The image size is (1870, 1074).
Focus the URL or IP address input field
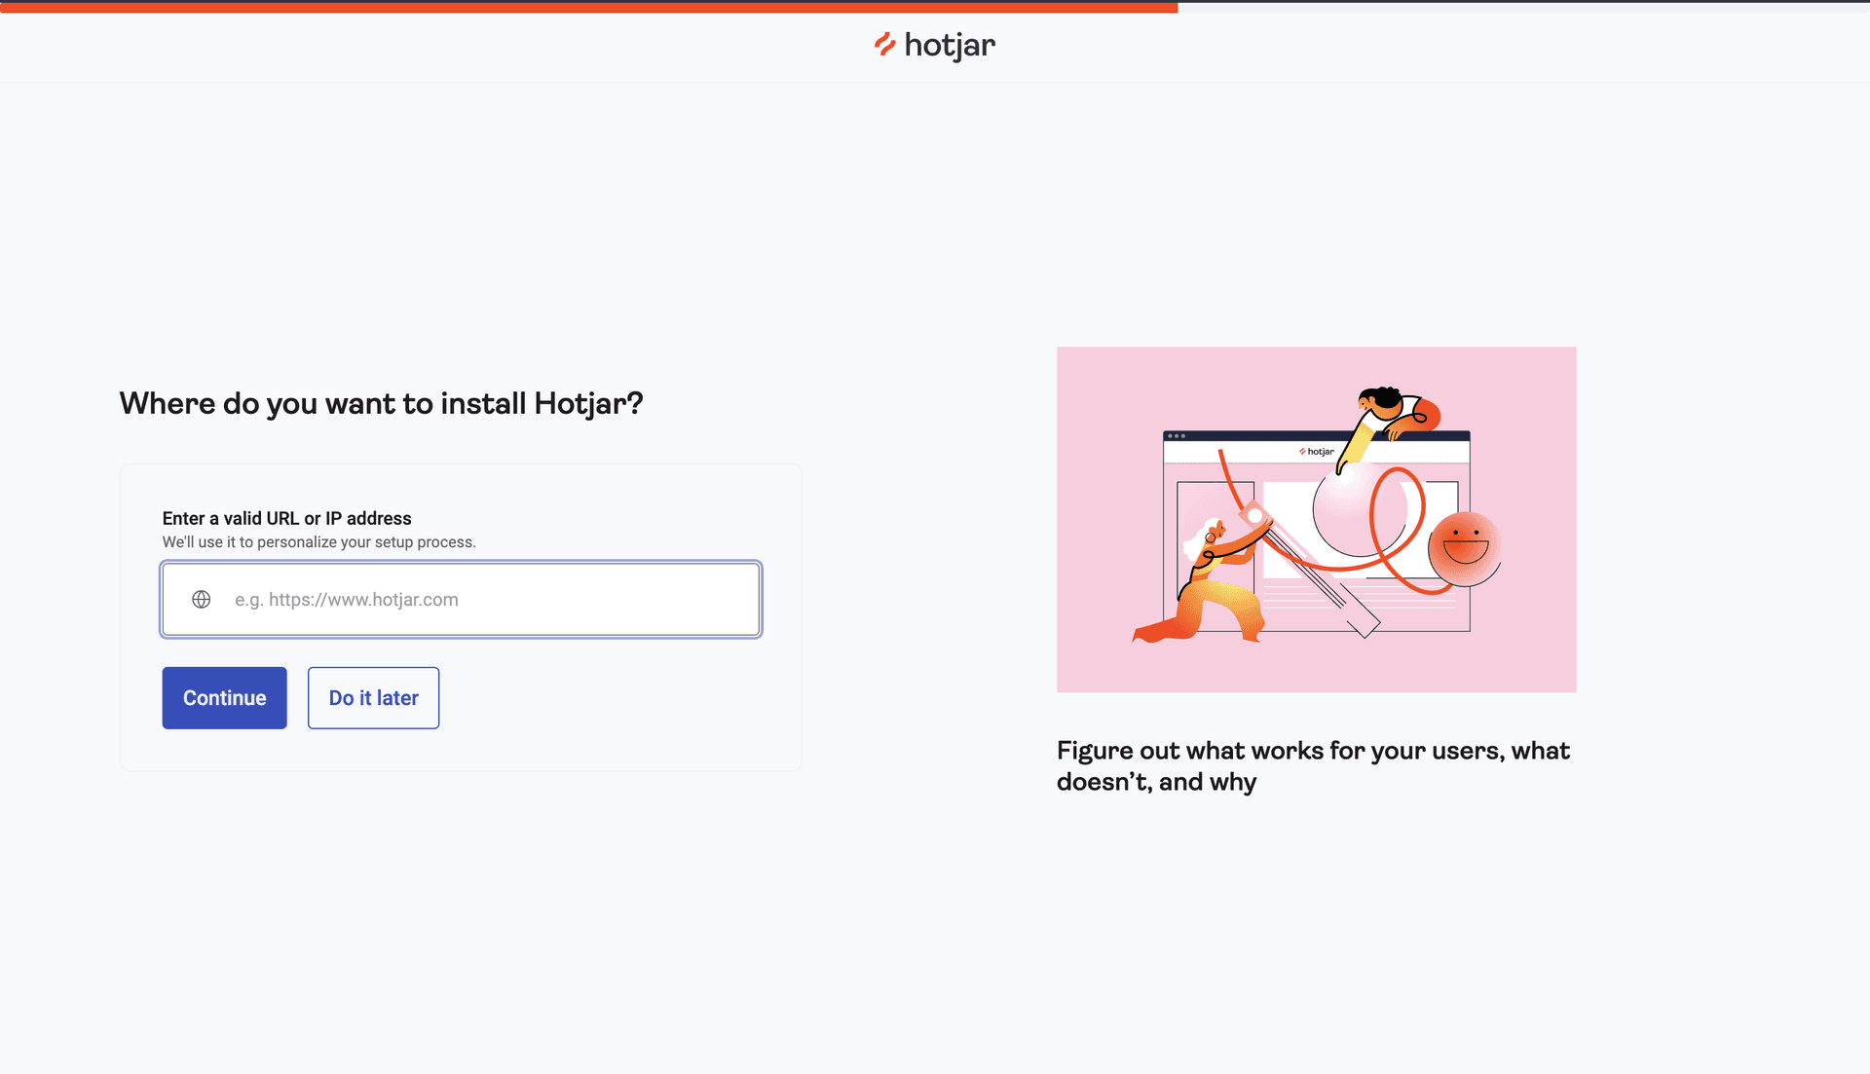[x=461, y=600]
